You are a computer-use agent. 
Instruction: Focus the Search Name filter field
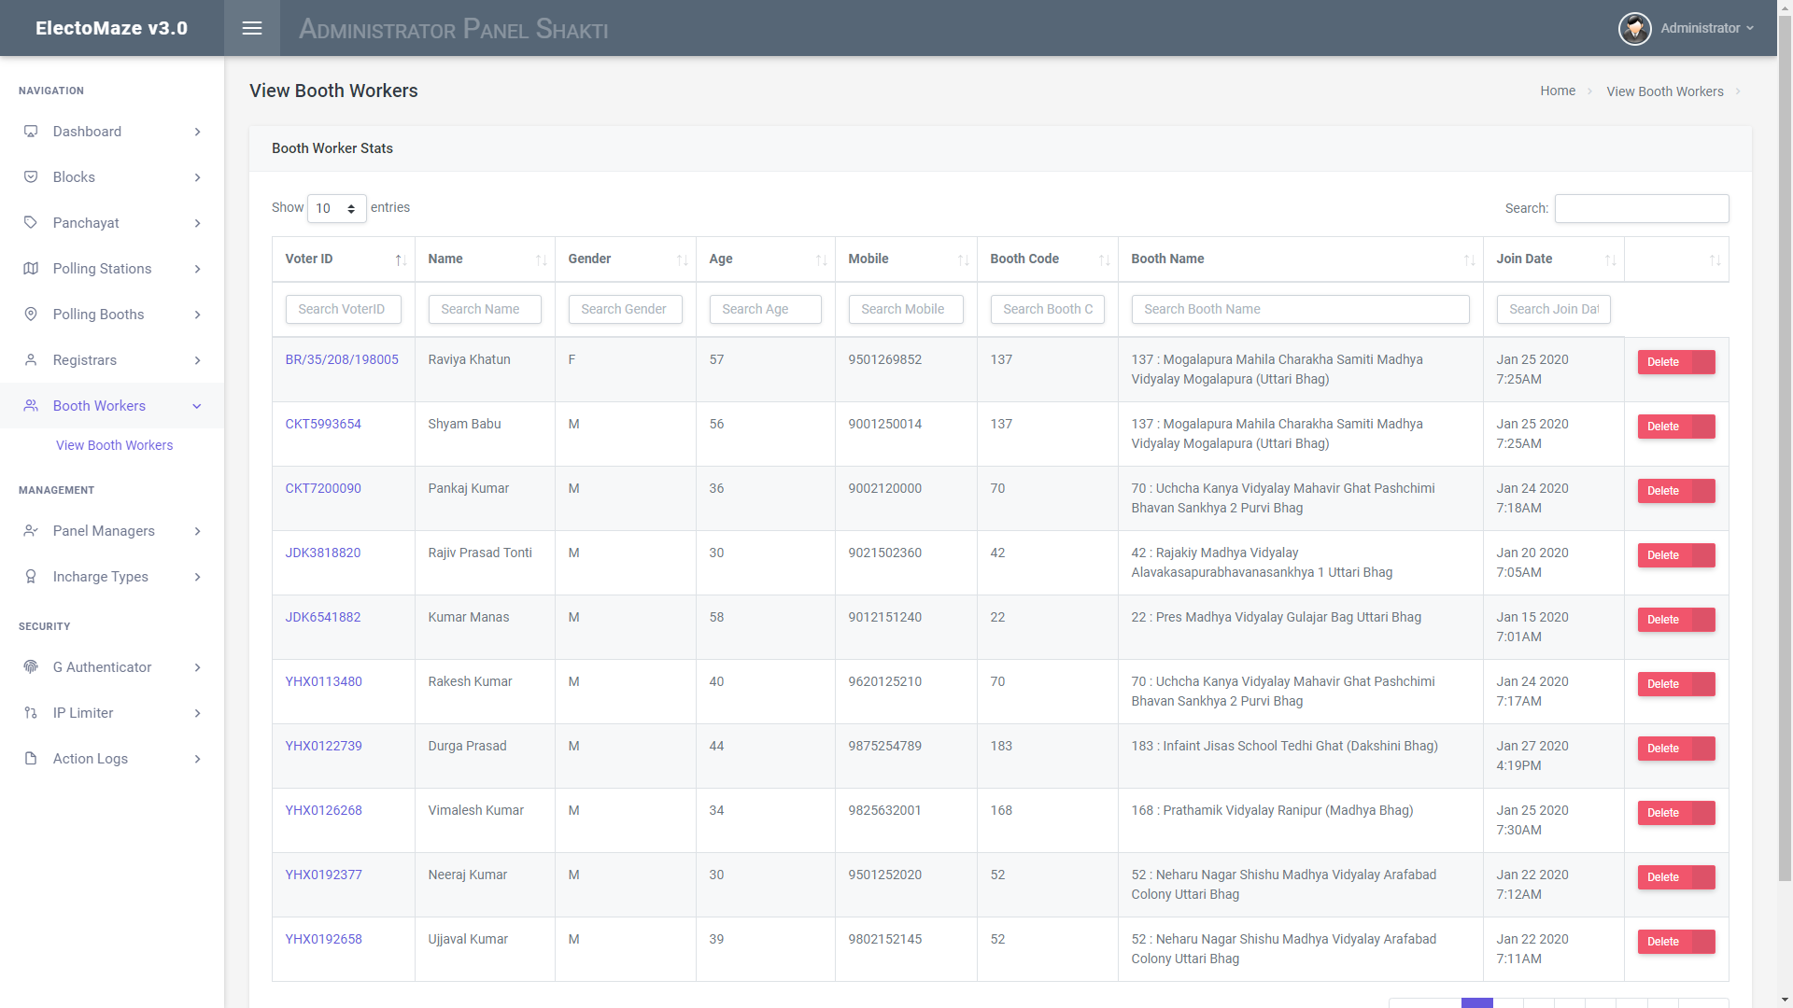pyautogui.click(x=484, y=309)
